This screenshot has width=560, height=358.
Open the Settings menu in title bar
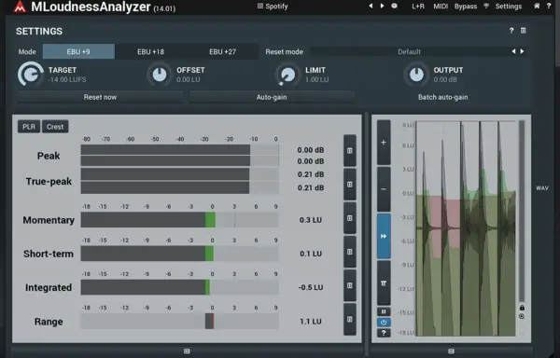[x=509, y=7]
